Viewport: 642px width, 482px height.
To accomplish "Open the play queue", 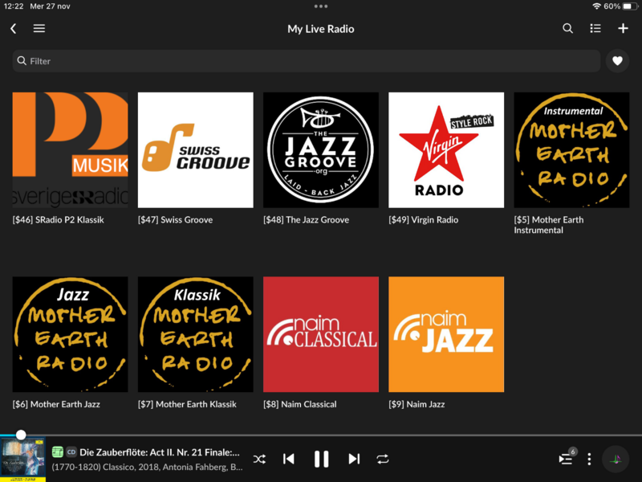I will (566, 459).
